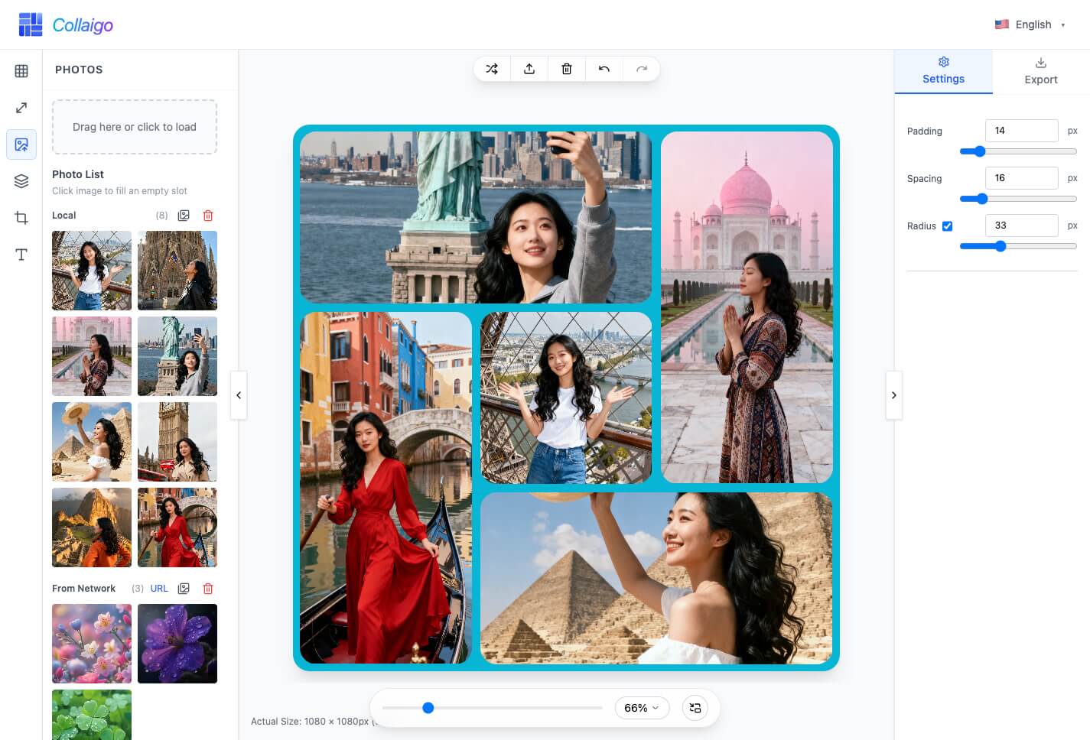
Task: Undo the last action
Action: pos(604,69)
